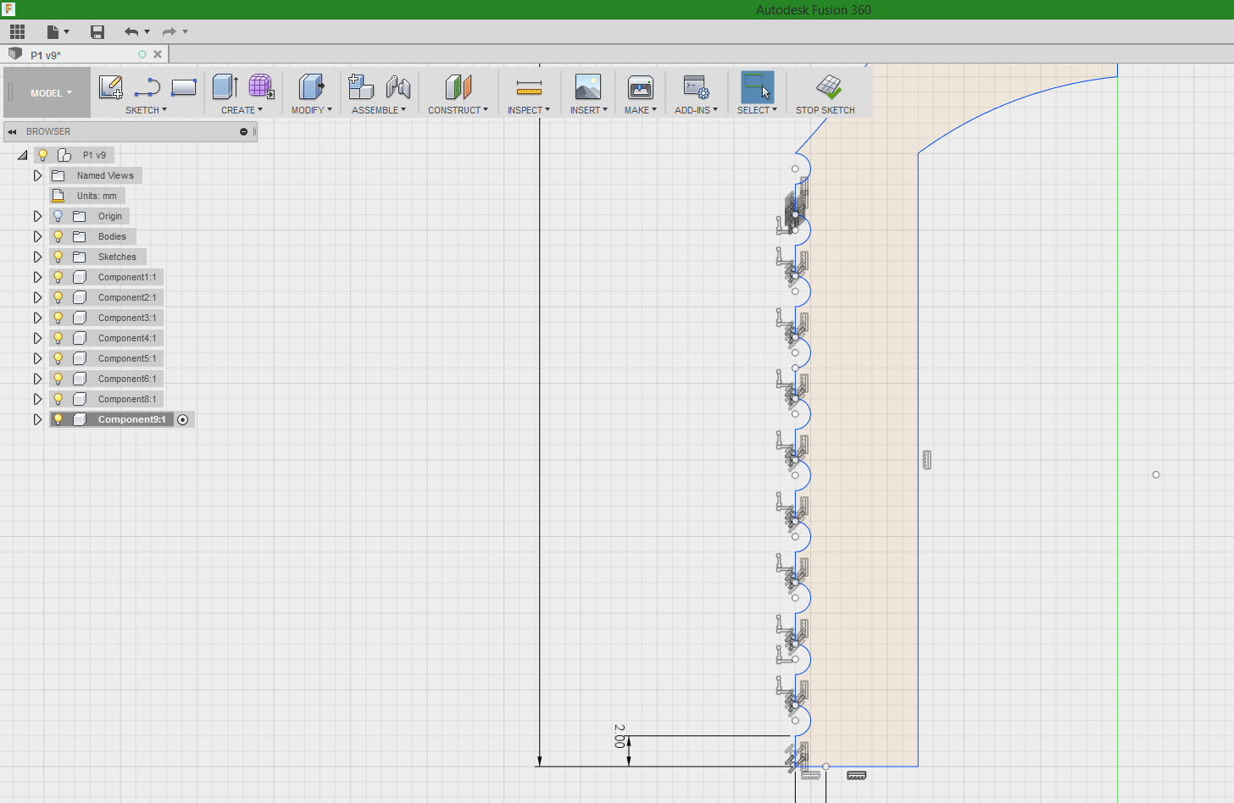Select the Units: mm entry
This screenshot has height=803, width=1234.
pyautogui.click(x=97, y=196)
